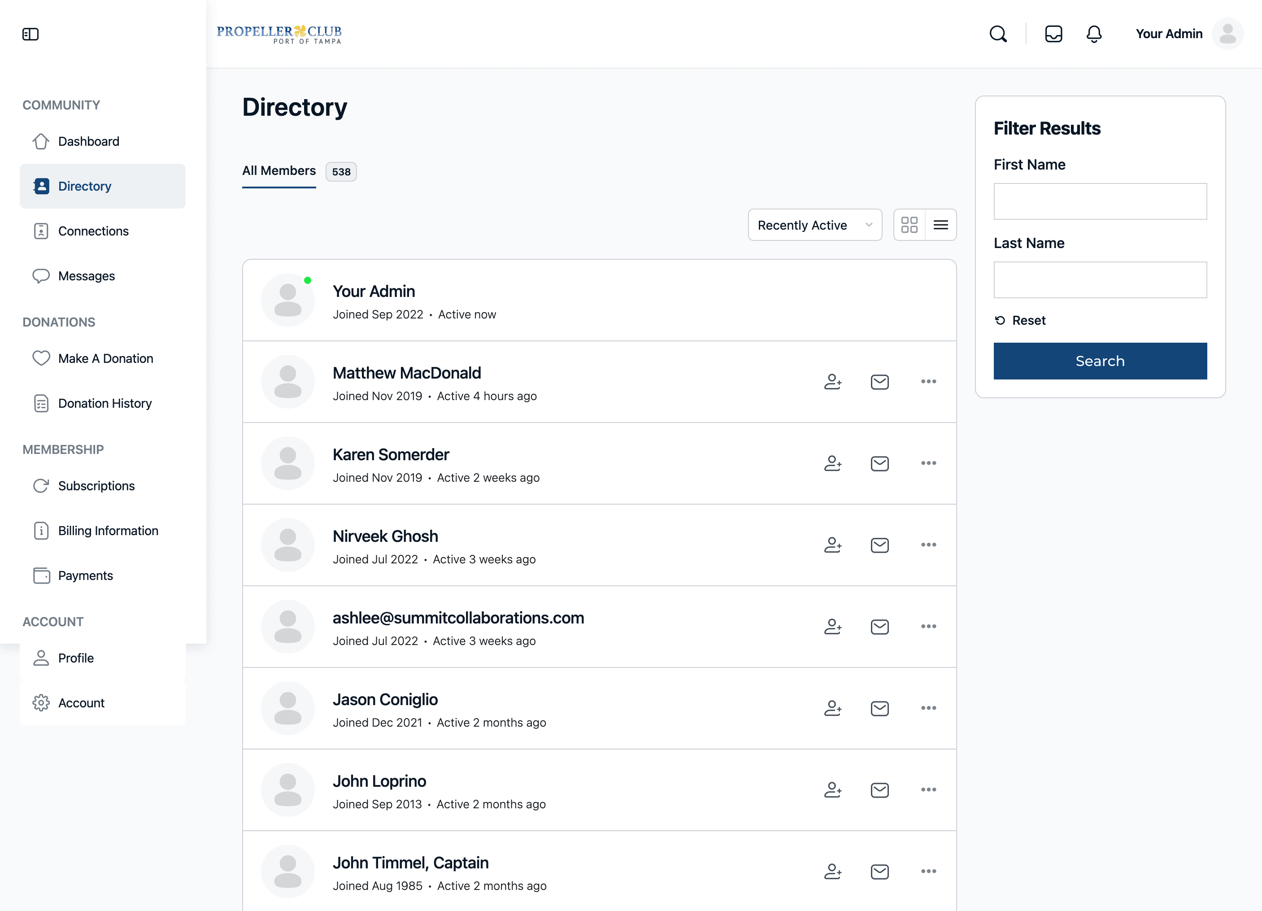
Task: Select the Messages item in the sidebar
Action: pyautogui.click(x=86, y=275)
